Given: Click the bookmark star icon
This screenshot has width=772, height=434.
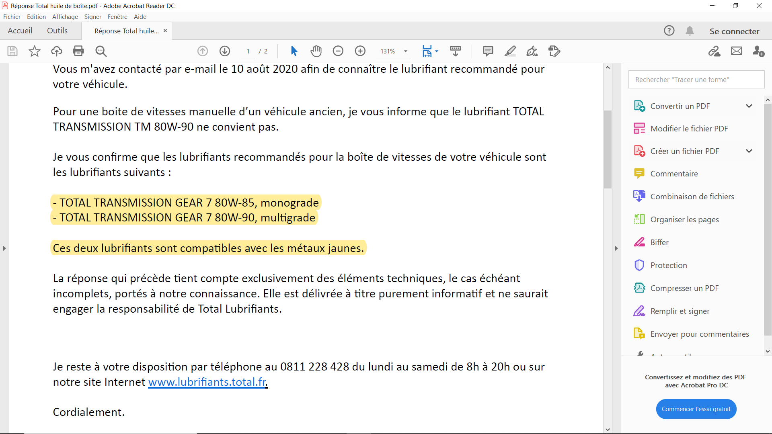Looking at the screenshot, I should pyautogui.click(x=35, y=51).
